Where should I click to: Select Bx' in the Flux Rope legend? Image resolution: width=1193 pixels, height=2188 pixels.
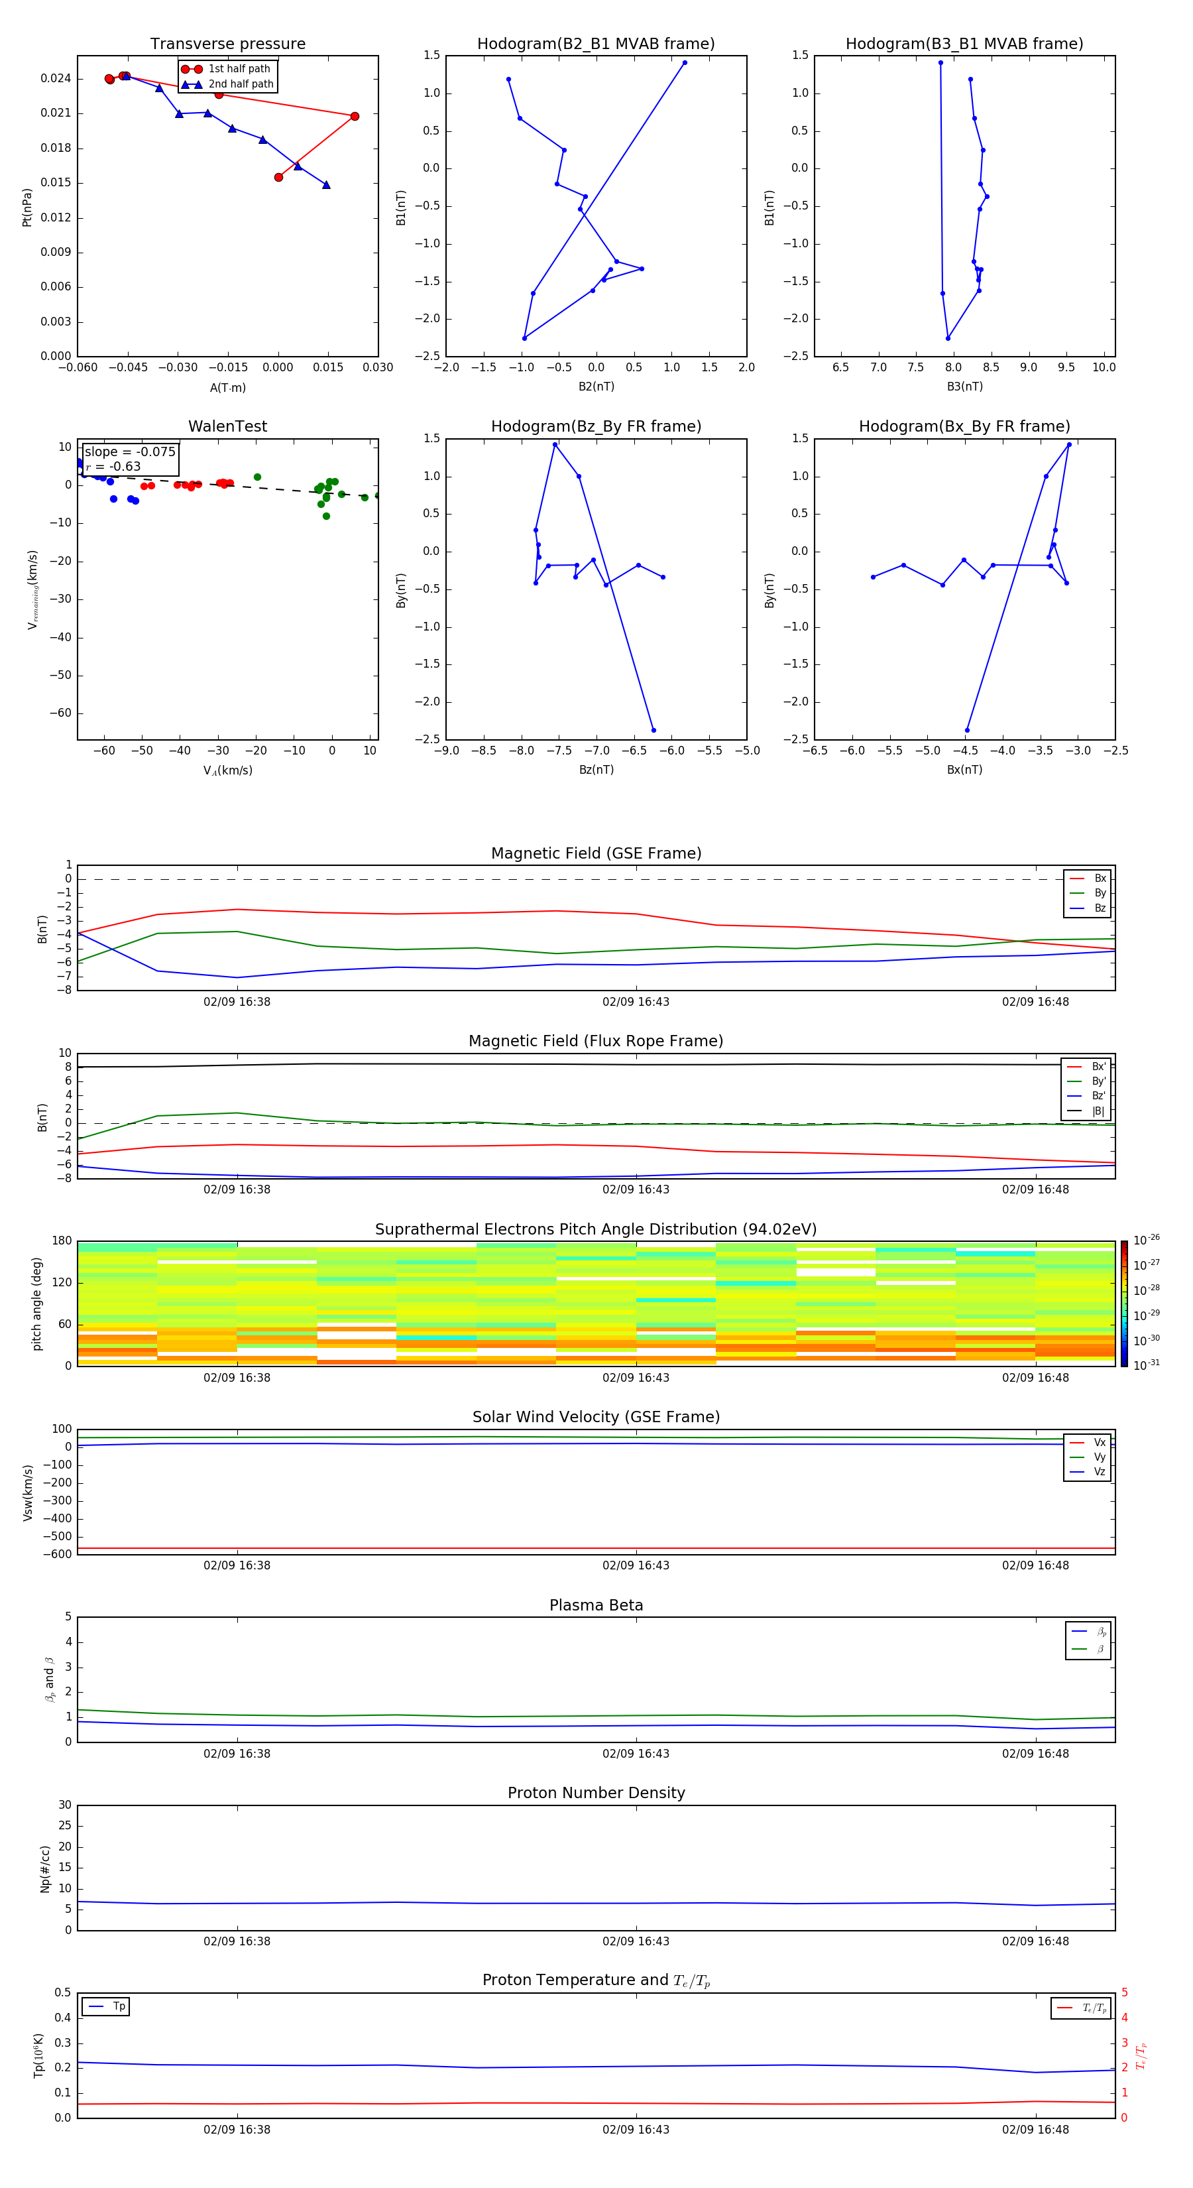click(1086, 1067)
